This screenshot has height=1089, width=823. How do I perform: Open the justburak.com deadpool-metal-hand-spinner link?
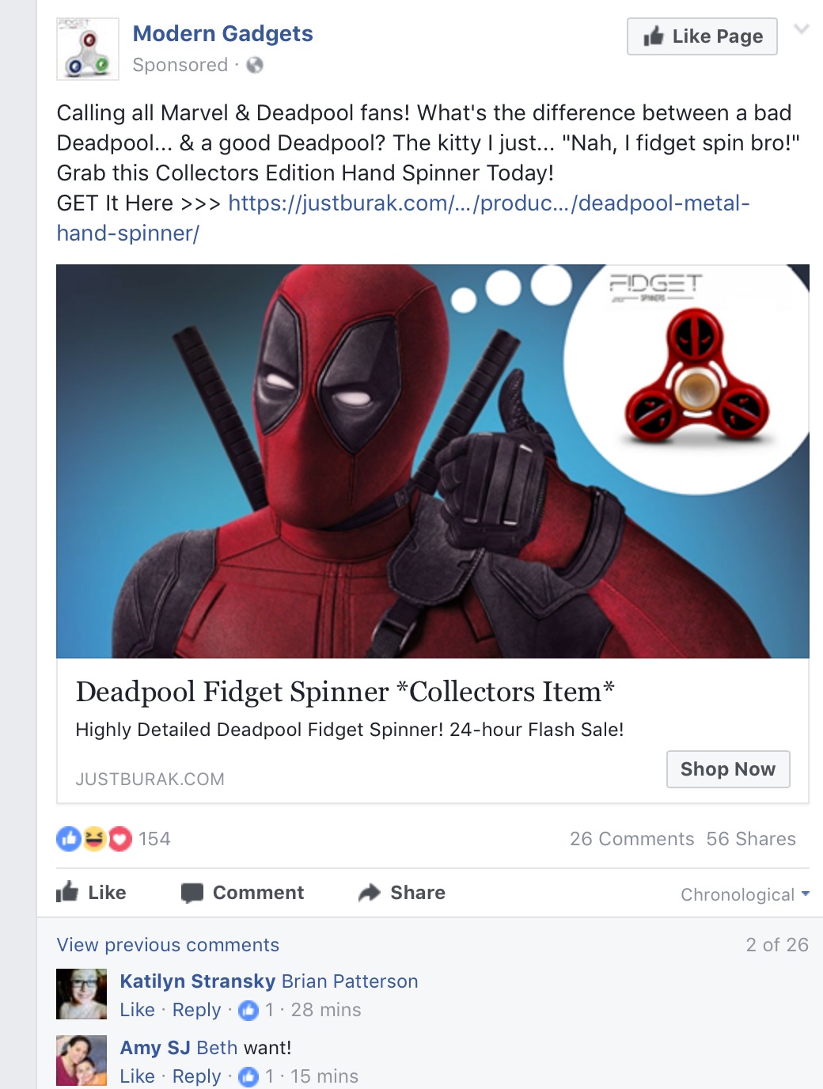tap(404, 218)
